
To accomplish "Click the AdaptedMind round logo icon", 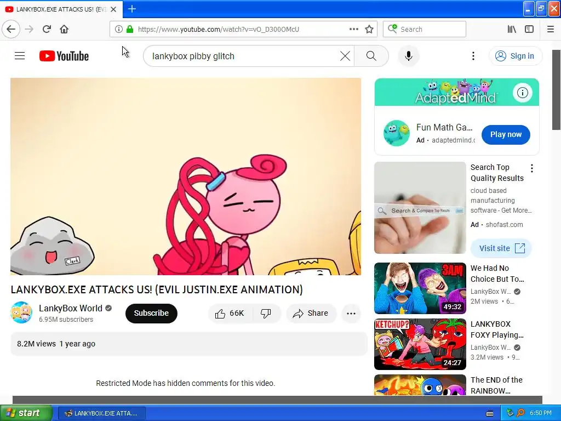I will tap(397, 133).
